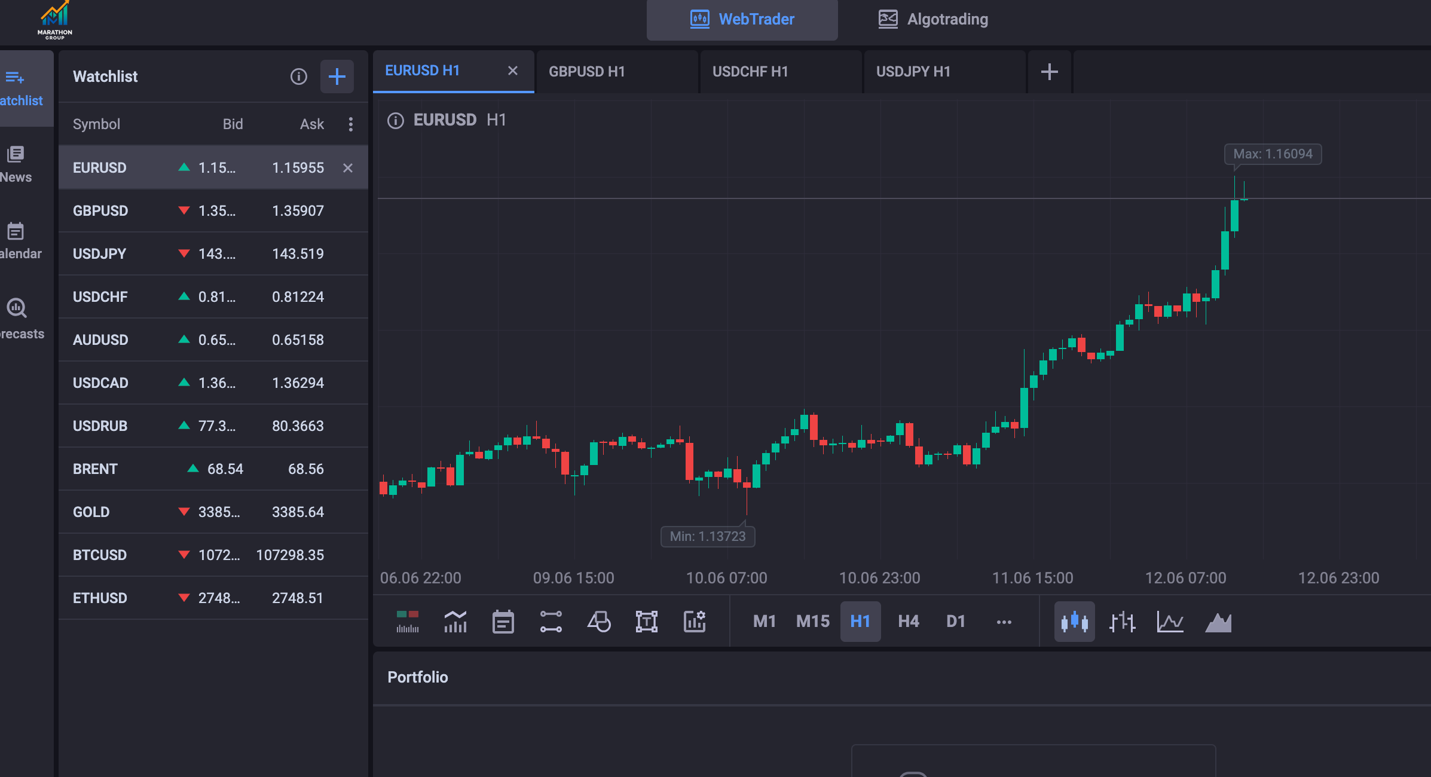Select the area chart type
Image resolution: width=1431 pixels, height=777 pixels.
[x=1218, y=622]
